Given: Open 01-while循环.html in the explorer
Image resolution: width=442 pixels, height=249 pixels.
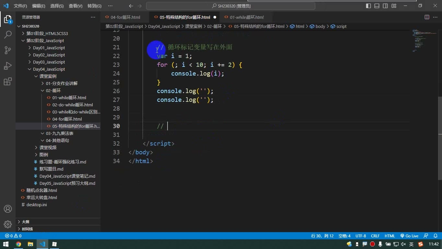Looking at the screenshot, I should coord(69,98).
